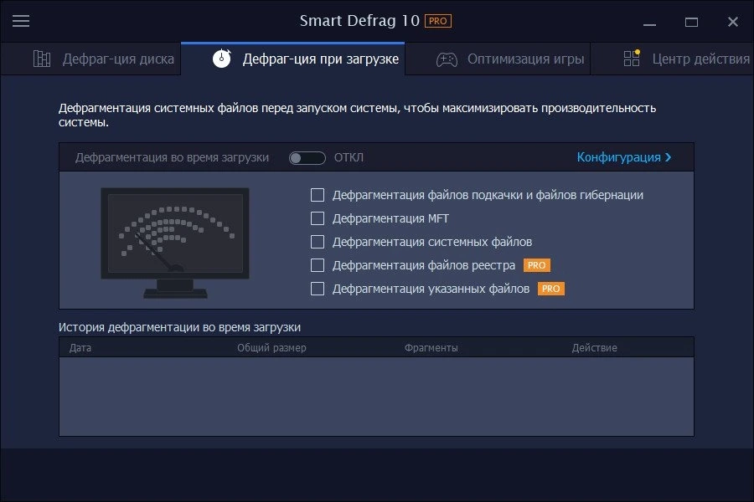Check defrag of page and hibernation files
The image size is (754, 502).
(x=318, y=195)
